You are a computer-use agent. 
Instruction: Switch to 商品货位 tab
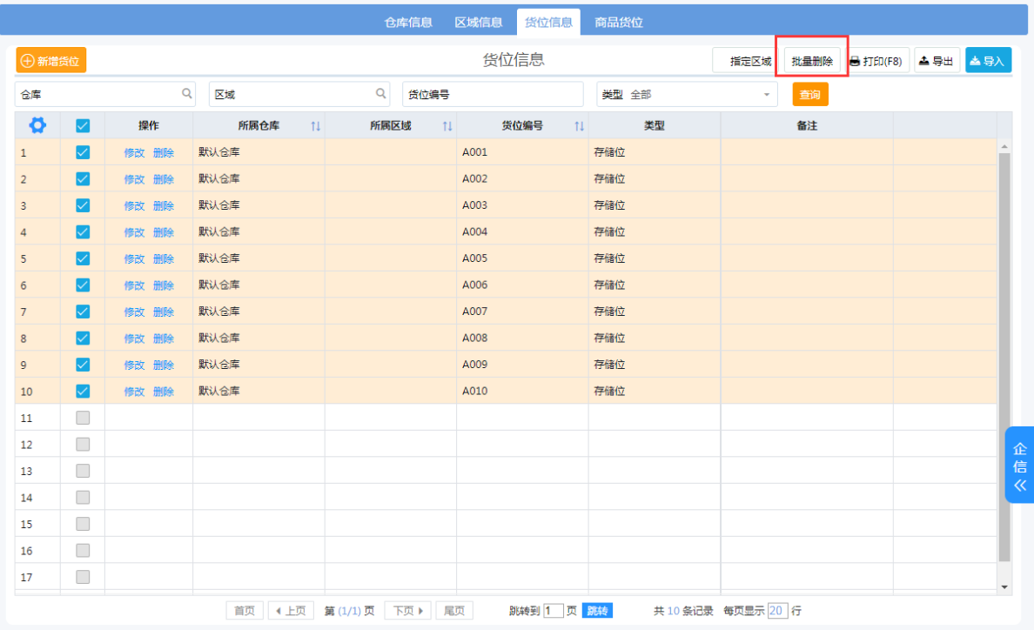tap(619, 23)
